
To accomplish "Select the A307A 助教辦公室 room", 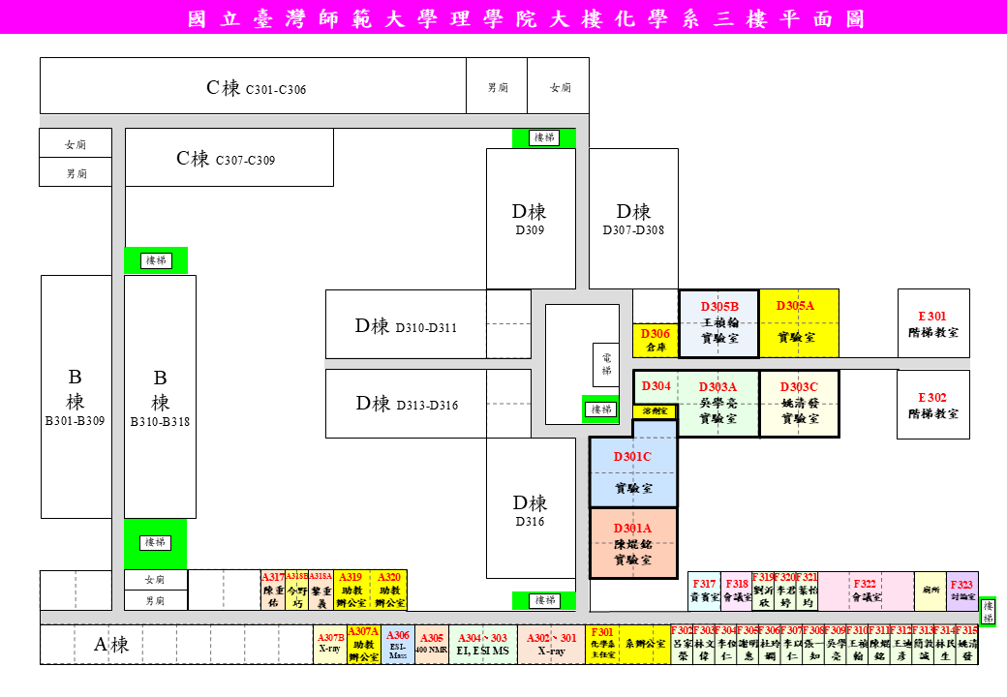I will click(x=363, y=645).
